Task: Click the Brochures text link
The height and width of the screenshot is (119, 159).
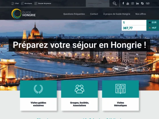Action: click(28, 3)
